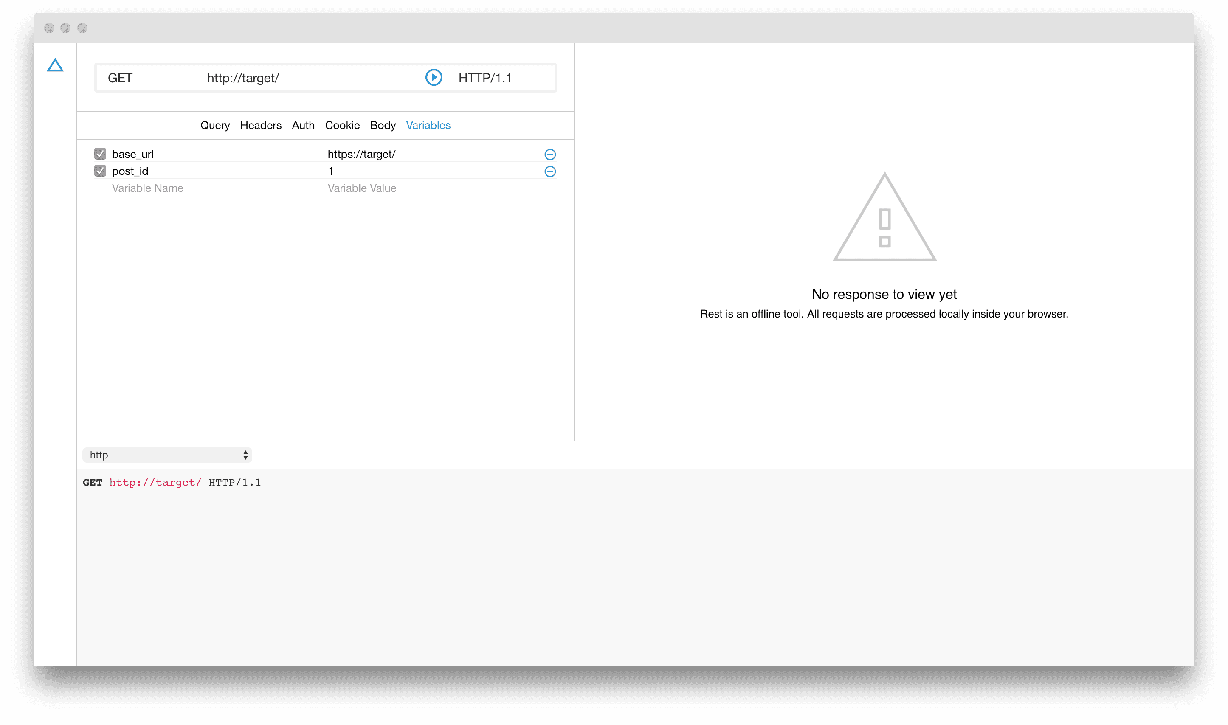
Task: Click GET keyword in code preview
Action: click(x=93, y=483)
